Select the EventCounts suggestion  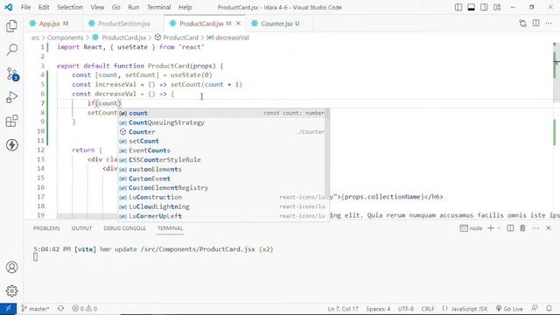221,150
